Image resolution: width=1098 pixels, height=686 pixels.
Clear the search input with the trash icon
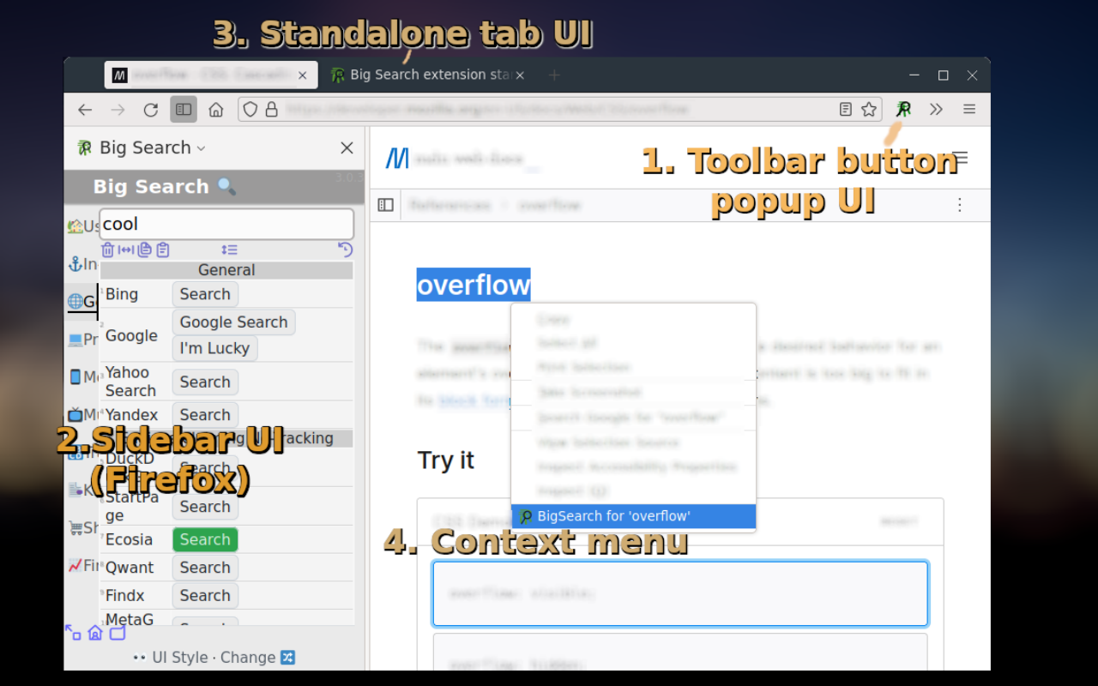107,250
